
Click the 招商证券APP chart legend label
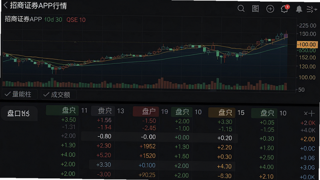pyautogui.click(x=23, y=19)
